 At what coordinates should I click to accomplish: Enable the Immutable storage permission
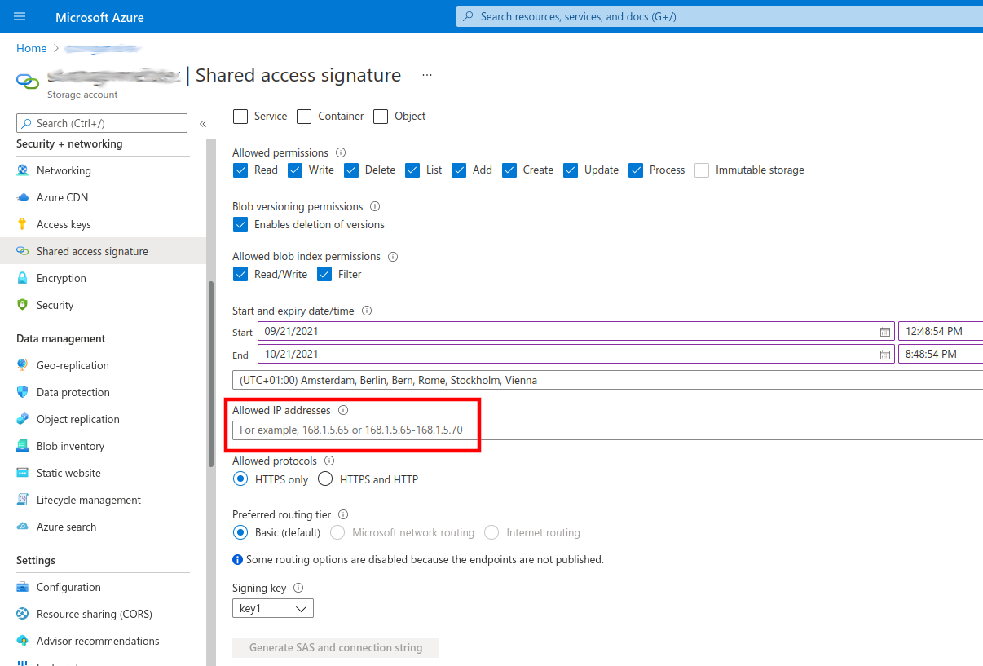(x=702, y=170)
